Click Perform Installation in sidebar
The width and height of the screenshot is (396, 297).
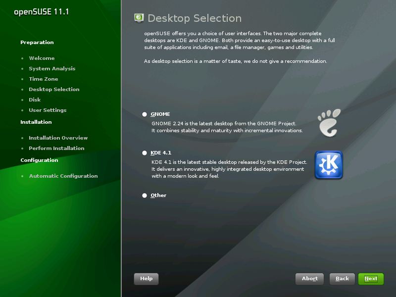(x=56, y=148)
